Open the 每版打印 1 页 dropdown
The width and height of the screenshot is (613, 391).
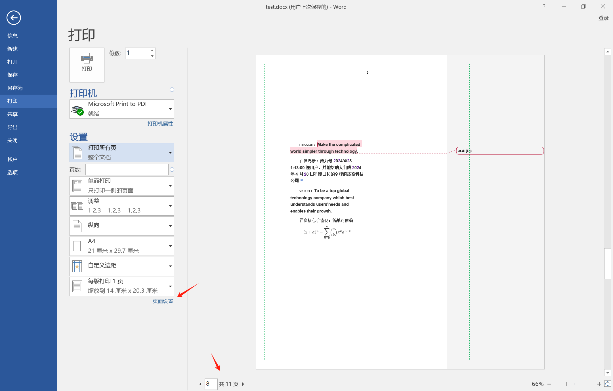[x=122, y=286]
